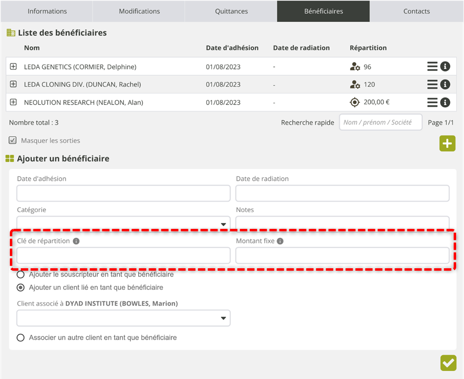This screenshot has width=464, height=379.
Task: Open the hamburger menu for LEDA GENETICS row
Action: click(x=432, y=66)
